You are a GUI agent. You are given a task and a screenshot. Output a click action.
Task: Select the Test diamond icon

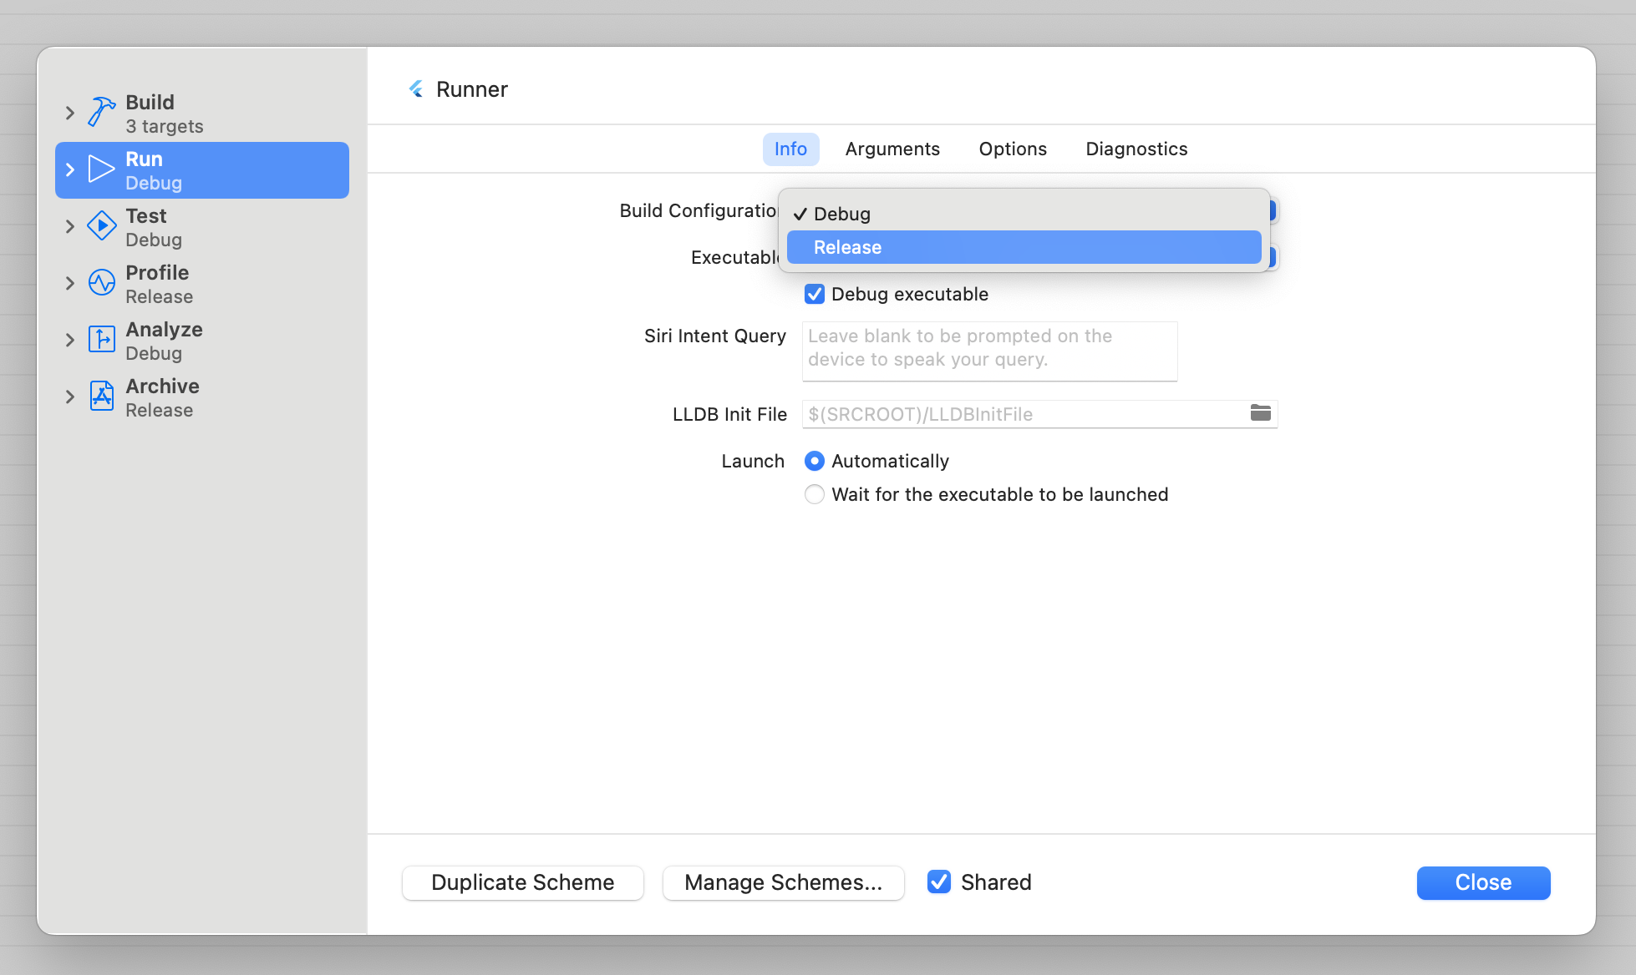(101, 225)
